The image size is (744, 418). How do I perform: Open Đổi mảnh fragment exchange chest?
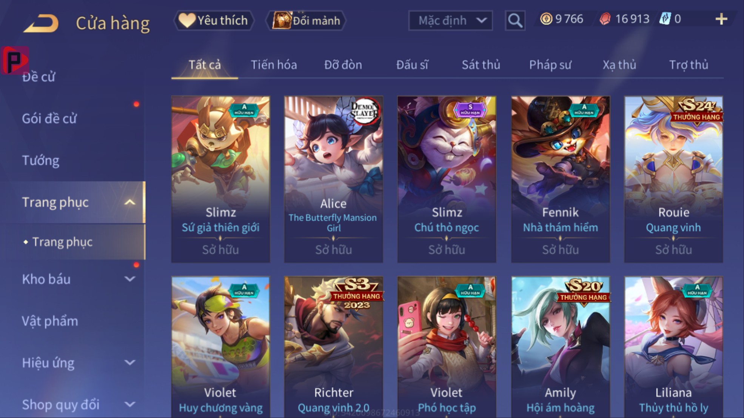click(306, 20)
